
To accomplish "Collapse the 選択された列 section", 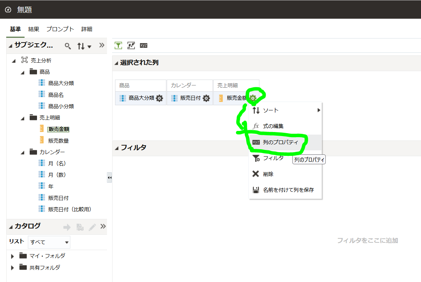I will pos(116,63).
